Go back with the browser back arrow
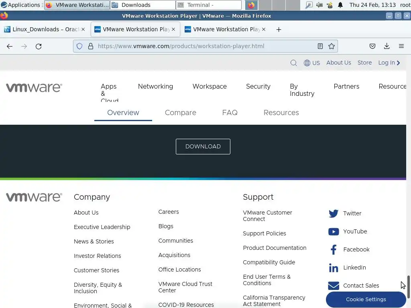 pos(10,47)
